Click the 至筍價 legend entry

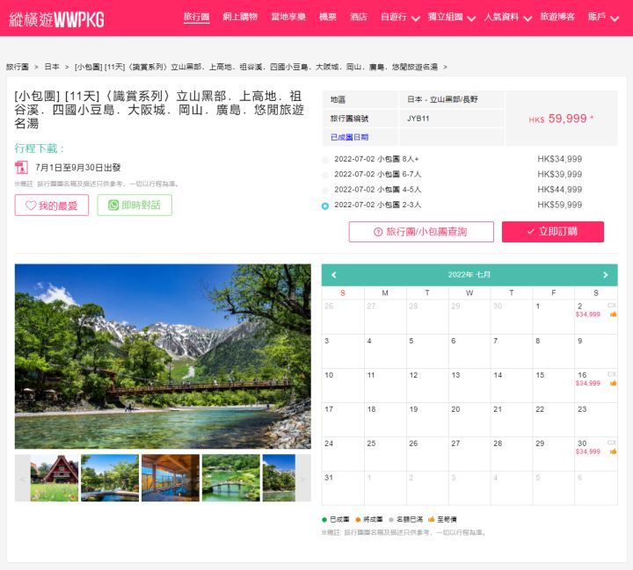click(442, 520)
